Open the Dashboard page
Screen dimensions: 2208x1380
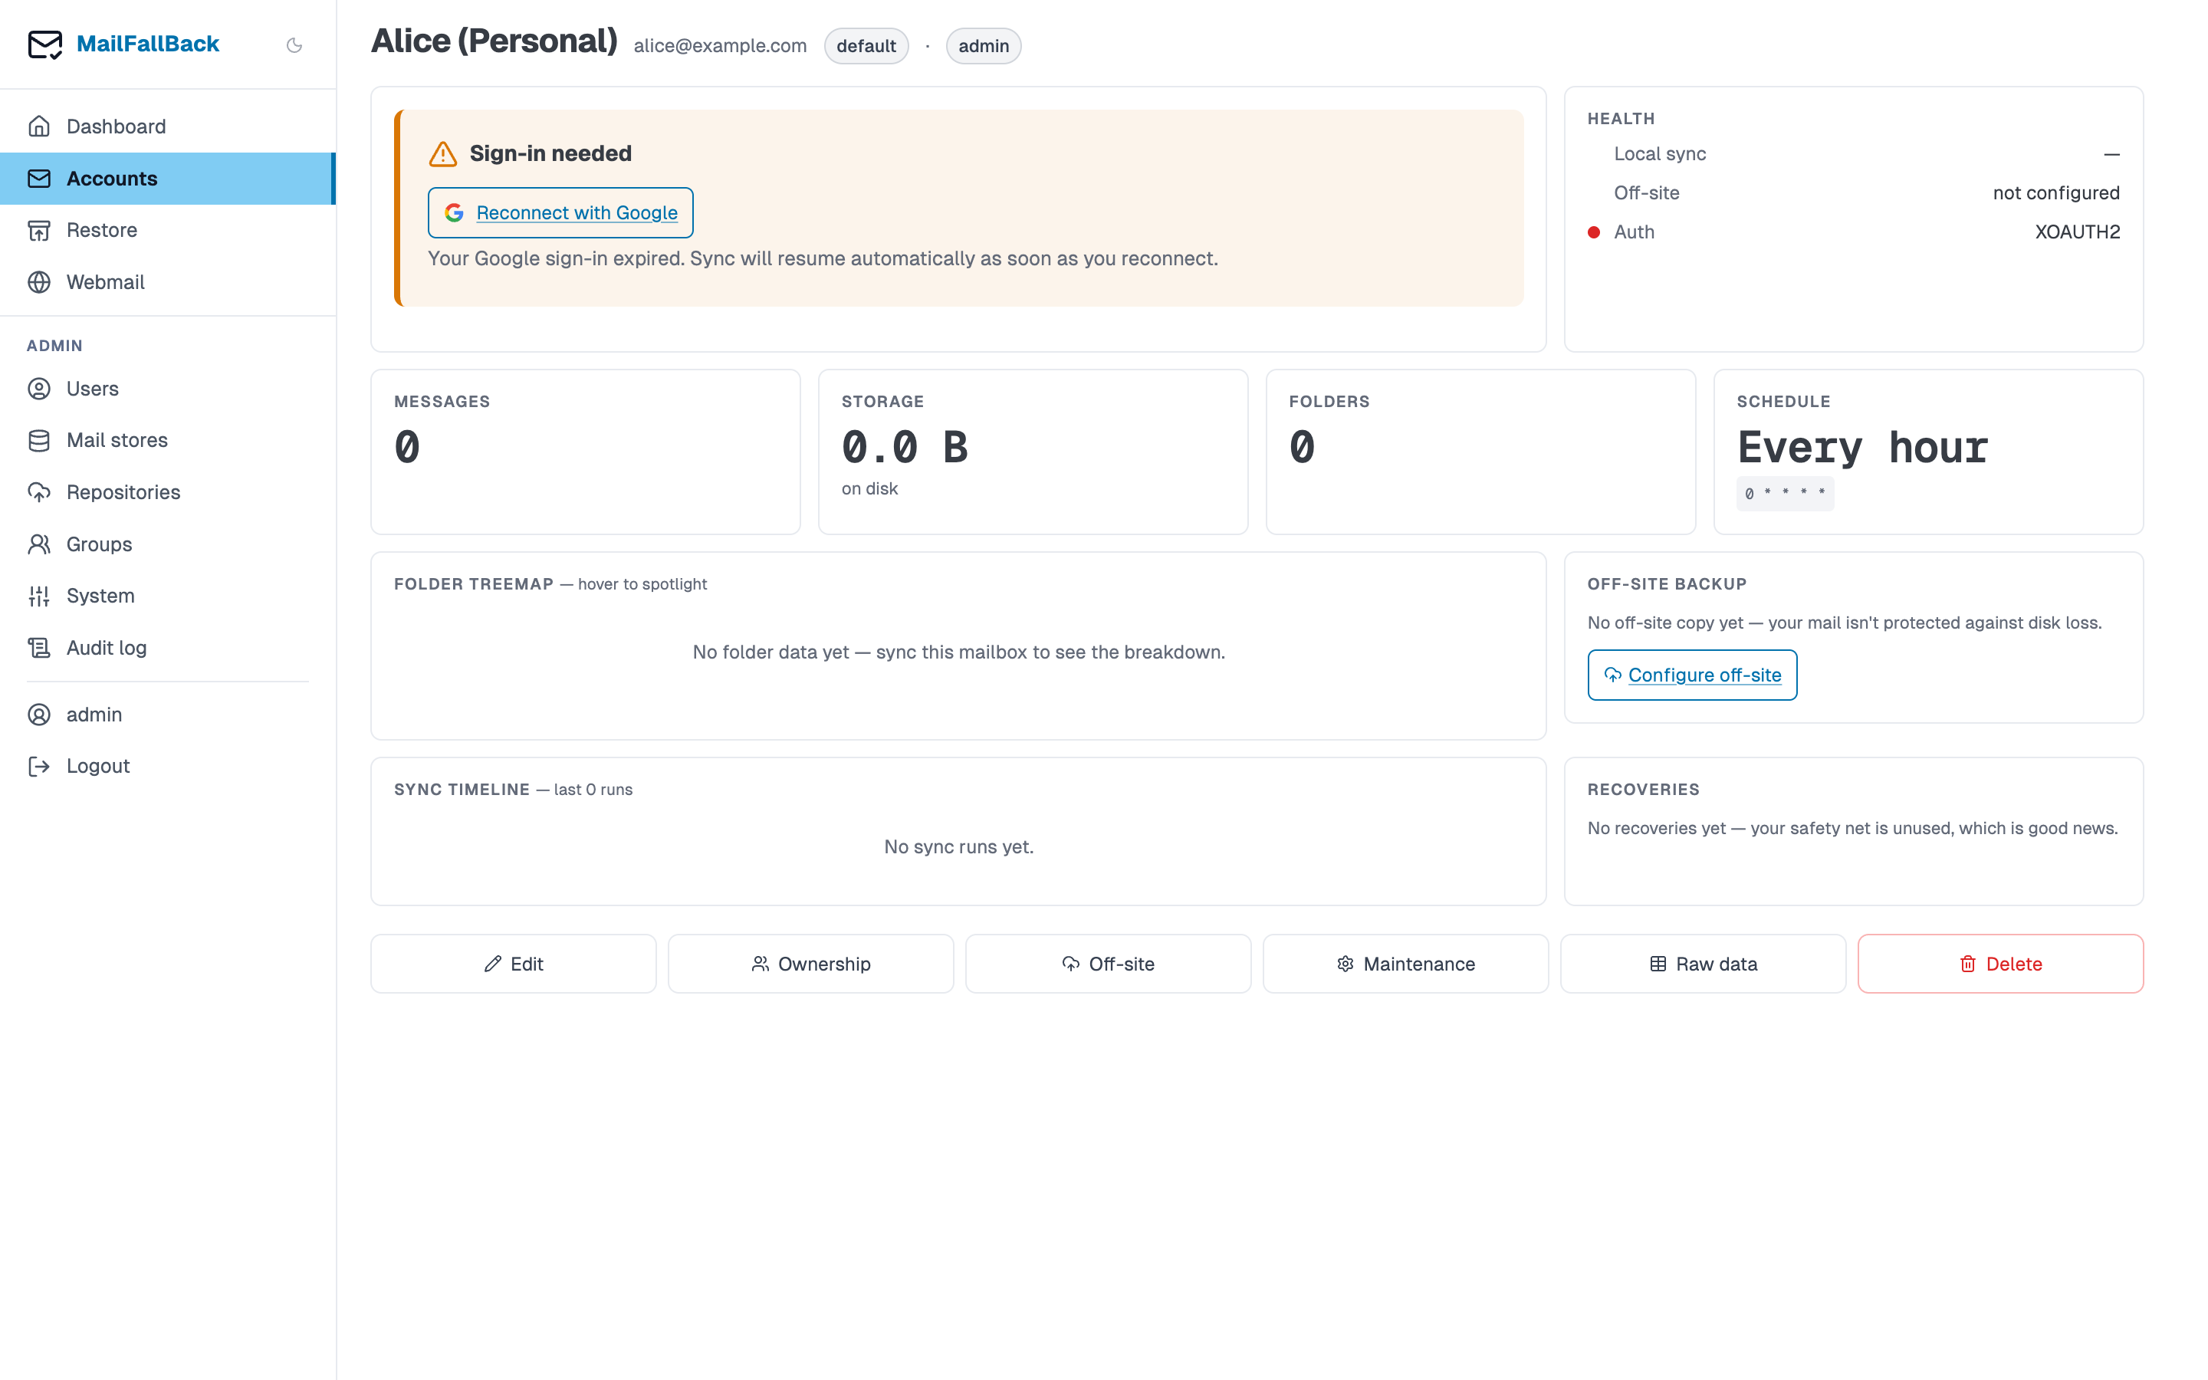point(168,126)
